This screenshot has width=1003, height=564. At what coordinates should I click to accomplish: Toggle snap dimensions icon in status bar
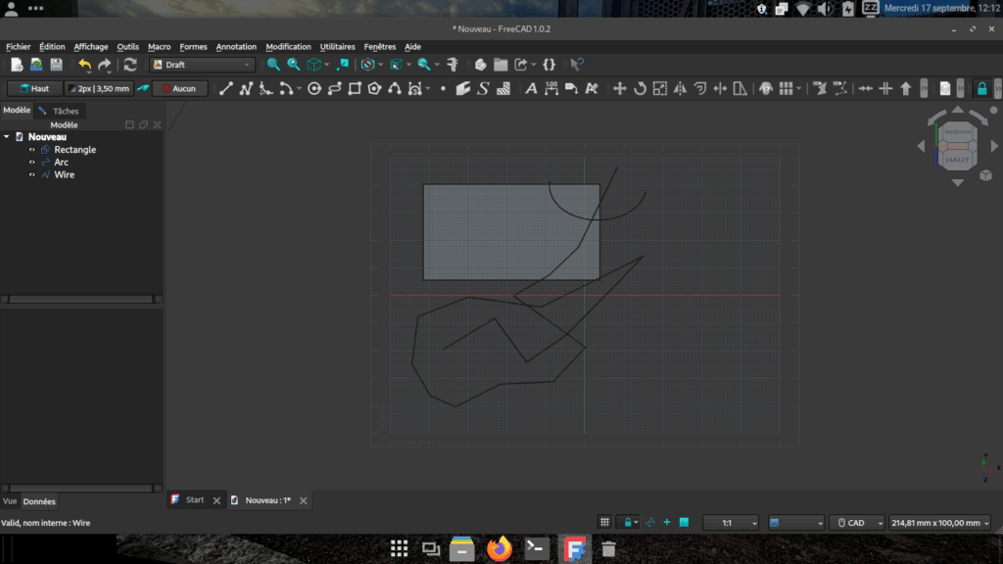(650, 523)
